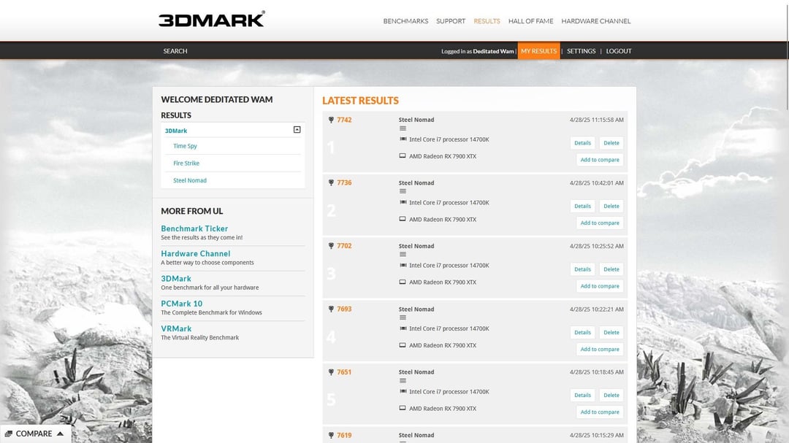Filter results by Time Spy
Screen dimensions: 789x443
tap(185, 146)
